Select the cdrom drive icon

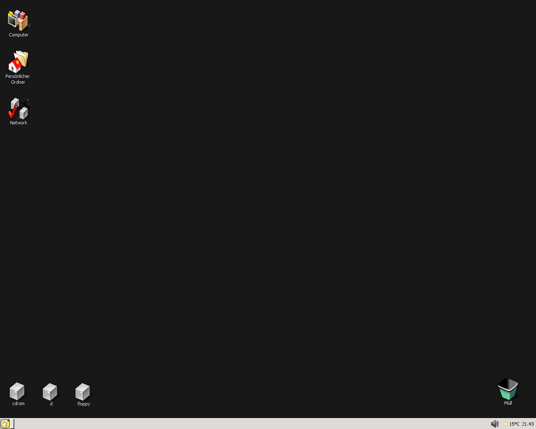click(17, 391)
